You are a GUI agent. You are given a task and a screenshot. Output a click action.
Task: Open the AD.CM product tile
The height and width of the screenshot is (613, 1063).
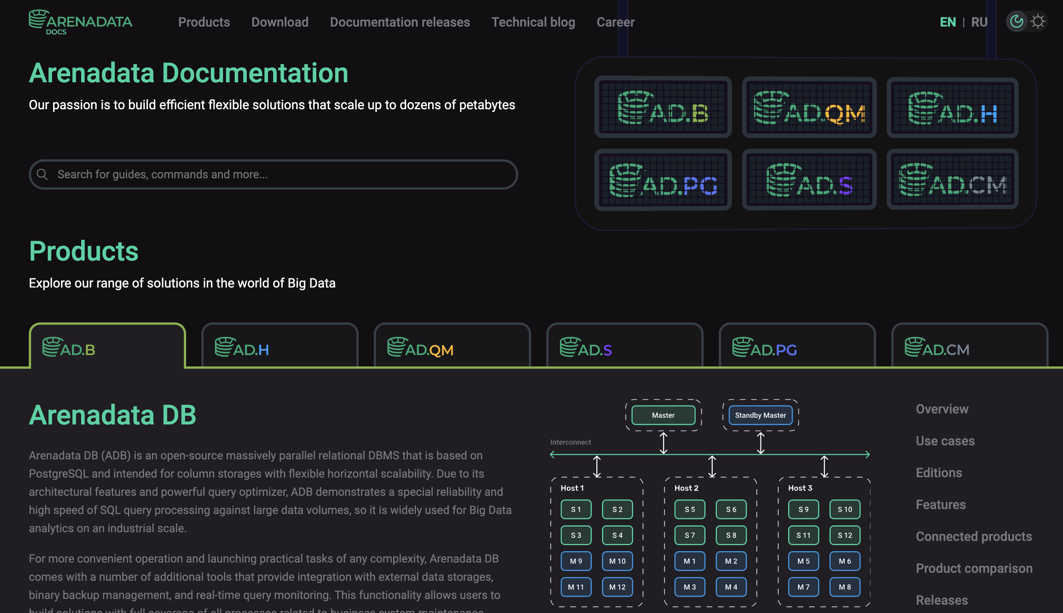pyautogui.click(x=952, y=180)
